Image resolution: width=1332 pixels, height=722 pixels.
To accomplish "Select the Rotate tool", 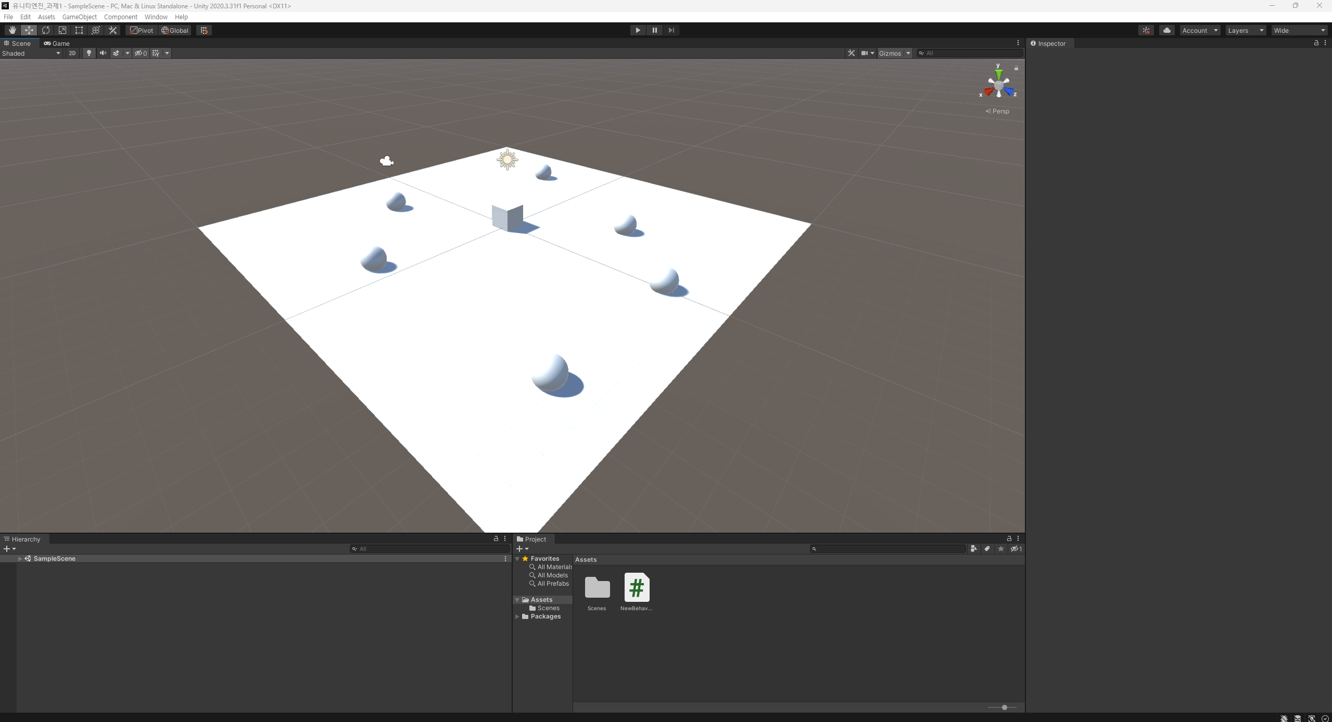I will click(46, 30).
